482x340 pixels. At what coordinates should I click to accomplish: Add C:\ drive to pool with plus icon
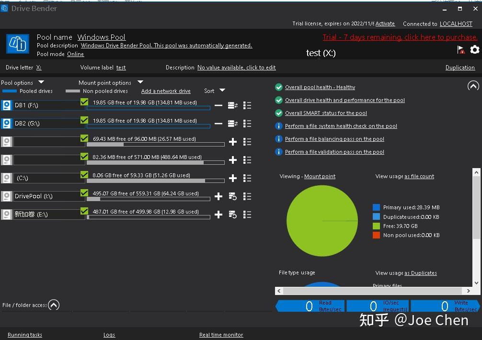pos(233,178)
